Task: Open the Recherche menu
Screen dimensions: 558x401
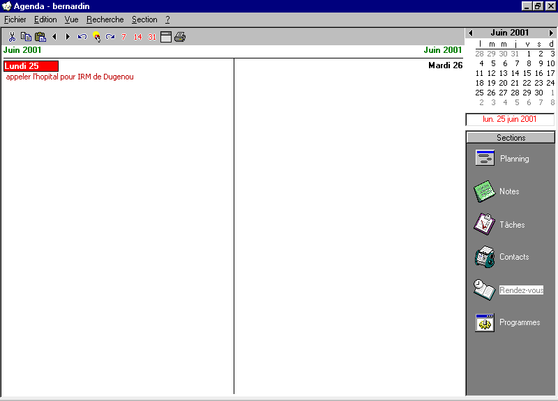Action: pyautogui.click(x=105, y=19)
